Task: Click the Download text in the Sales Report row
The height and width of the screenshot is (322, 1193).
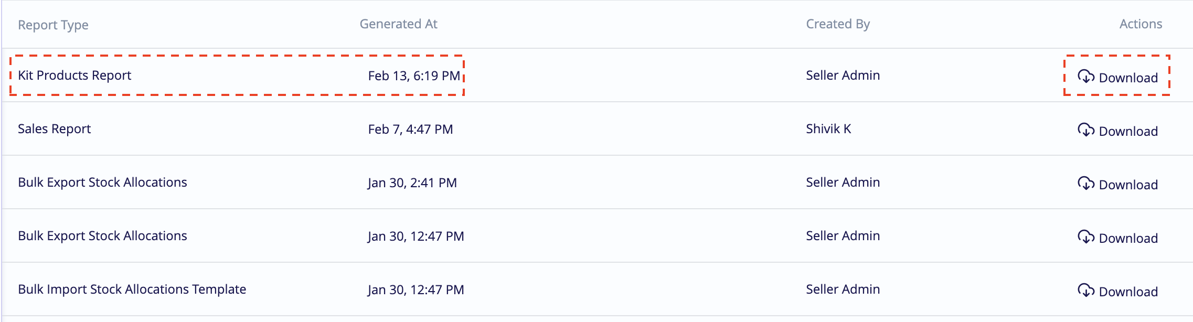Action: coord(1128,132)
